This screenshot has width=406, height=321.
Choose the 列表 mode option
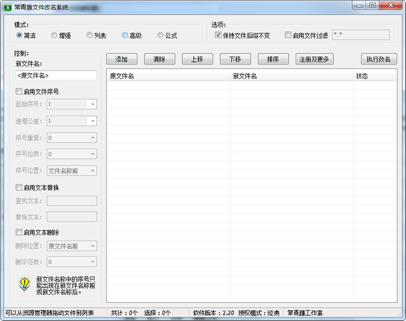pos(90,35)
